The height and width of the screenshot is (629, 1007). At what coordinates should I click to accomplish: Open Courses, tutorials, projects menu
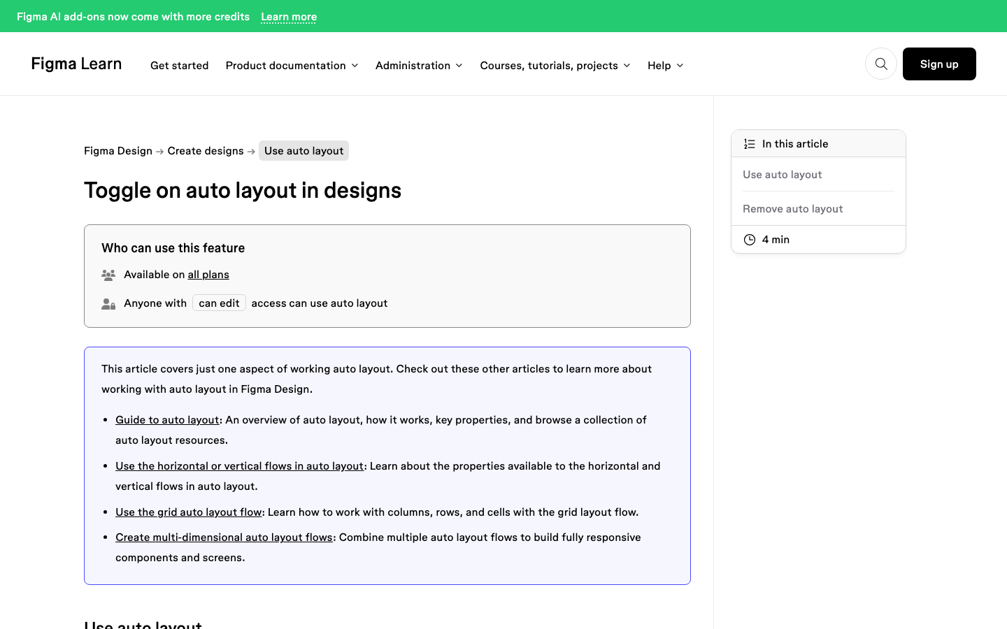[x=549, y=65]
